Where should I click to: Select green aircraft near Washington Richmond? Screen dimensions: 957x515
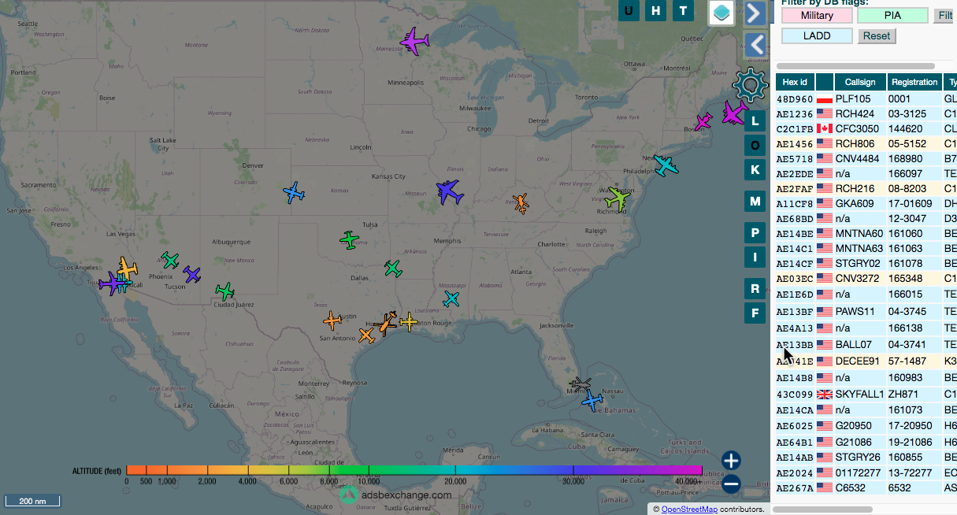coord(618,198)
